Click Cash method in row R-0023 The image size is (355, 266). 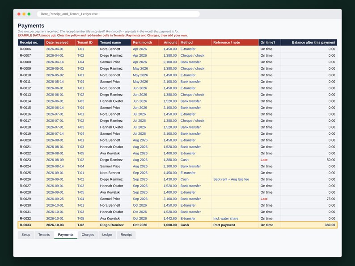(x=195, y=160)
